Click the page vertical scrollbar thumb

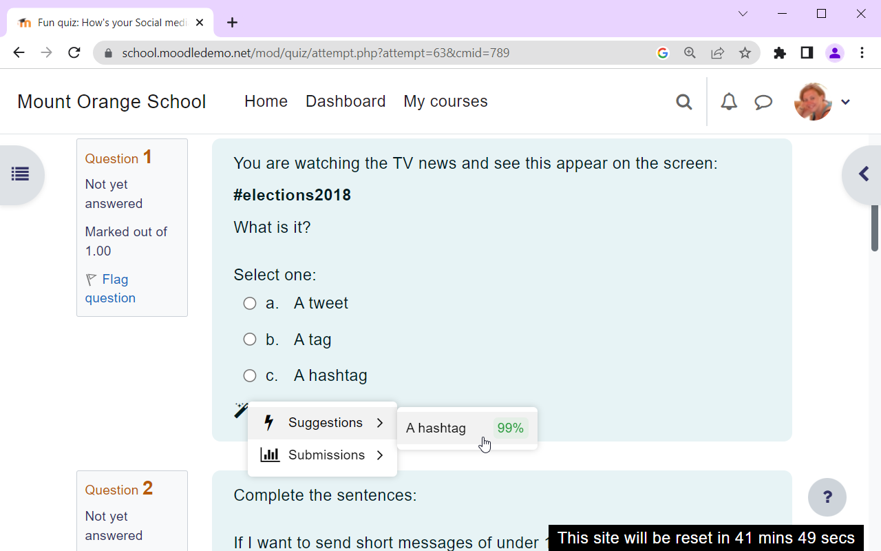[x=875, y=227]
